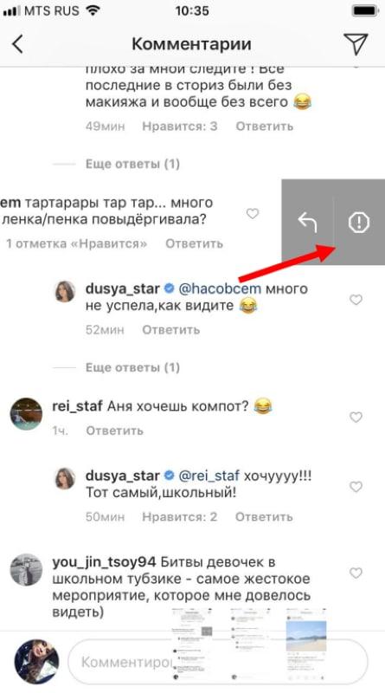Like dusya_star's reply to @hacobcem
Screen dimensions: 385x693
coord(356,300)
